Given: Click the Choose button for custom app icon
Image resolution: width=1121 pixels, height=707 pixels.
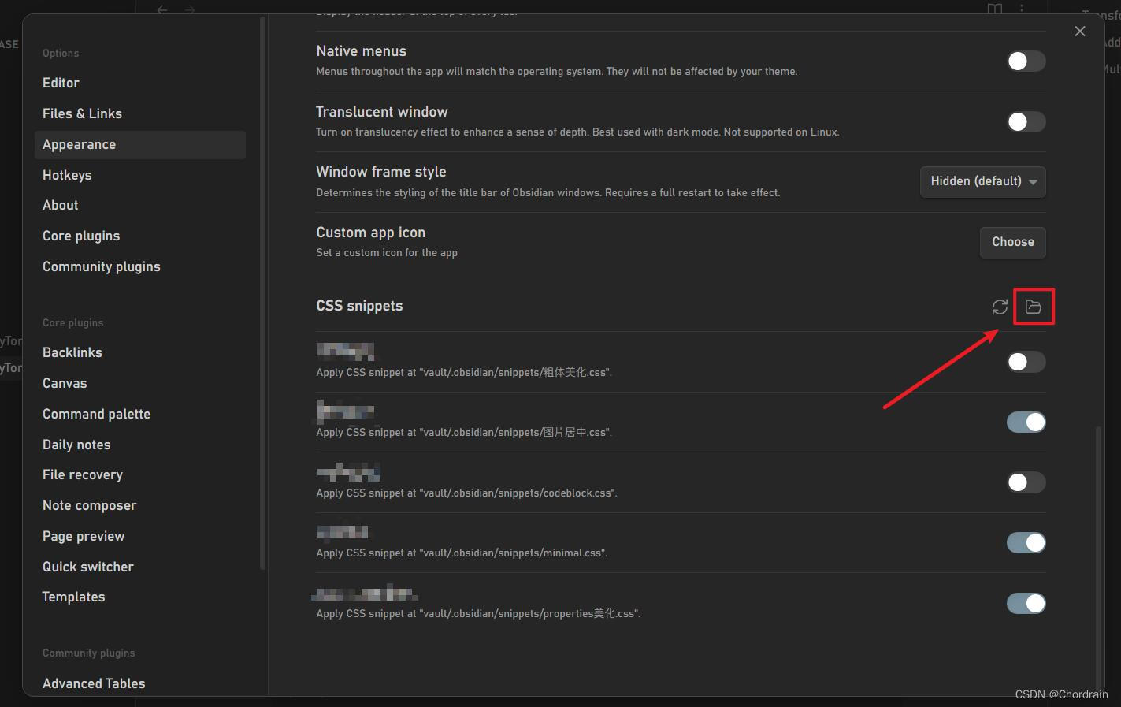Looking at the screenshot, I should click(1012, 242).
